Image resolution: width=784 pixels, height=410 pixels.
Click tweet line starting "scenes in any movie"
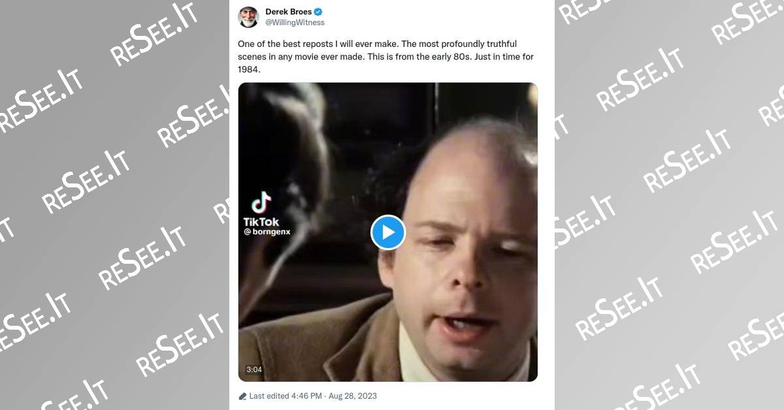(x=385, y=57)
